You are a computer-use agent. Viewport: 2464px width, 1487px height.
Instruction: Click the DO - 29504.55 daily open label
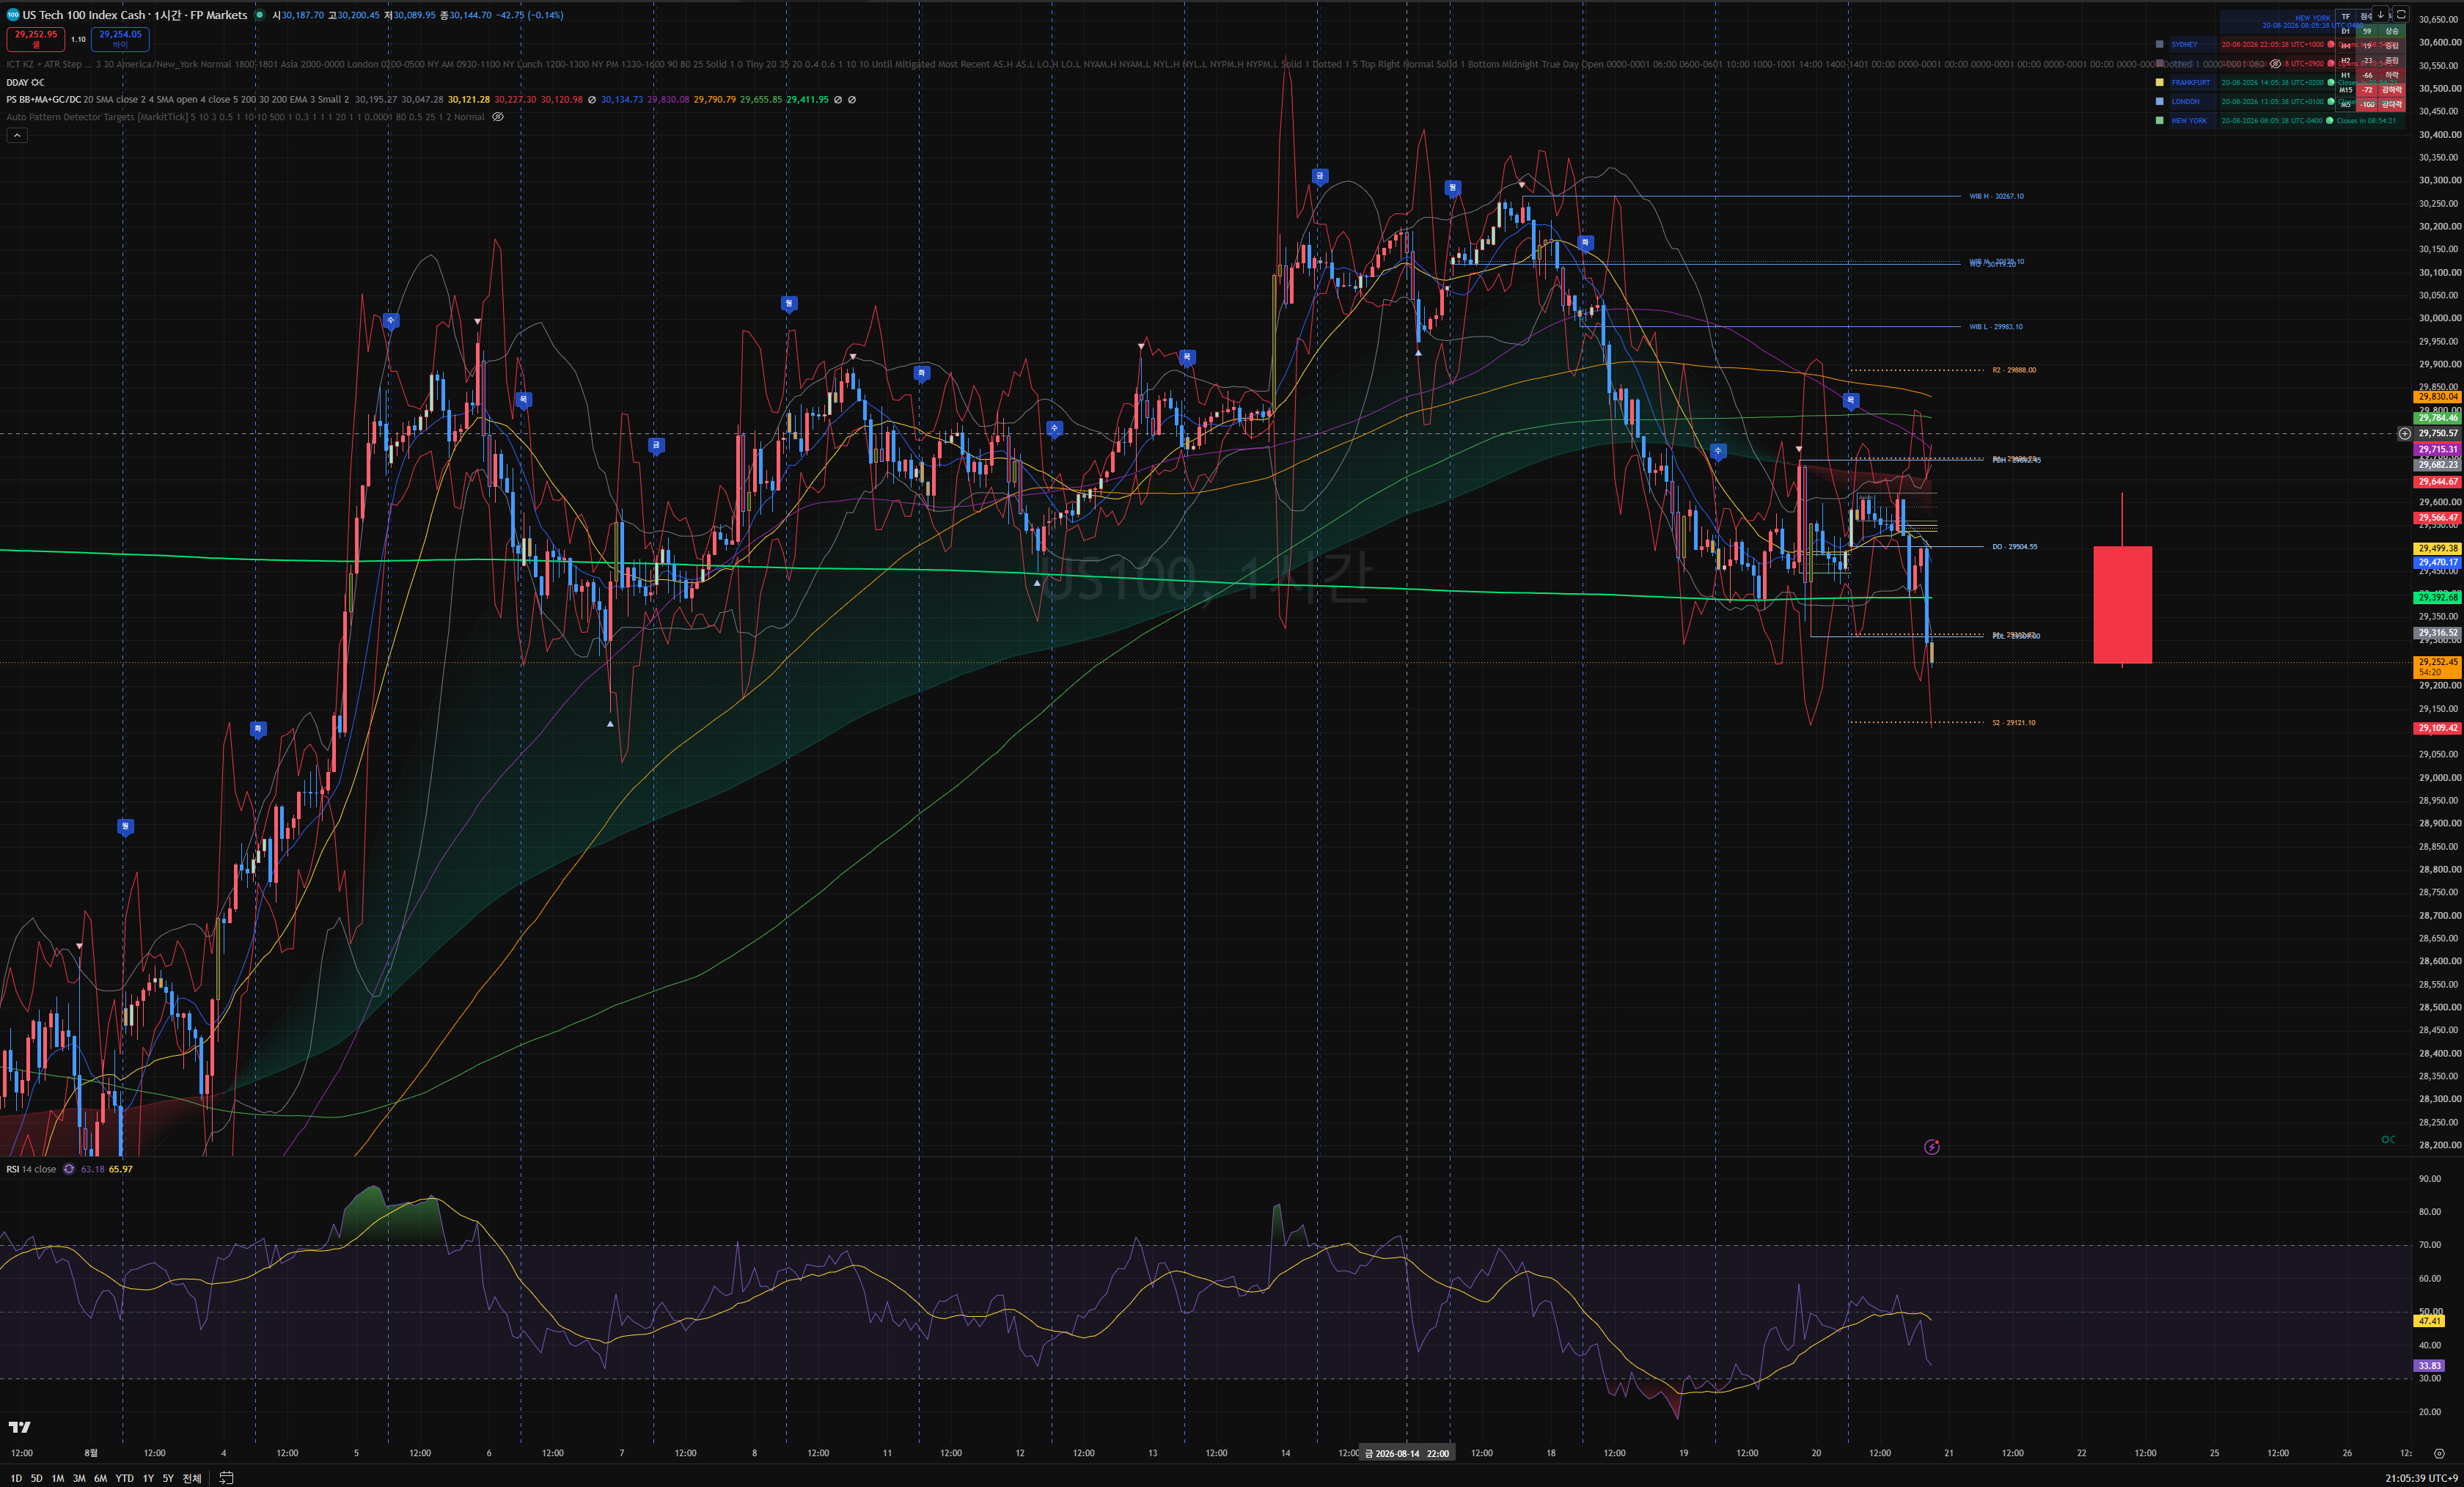point(2014,547)
